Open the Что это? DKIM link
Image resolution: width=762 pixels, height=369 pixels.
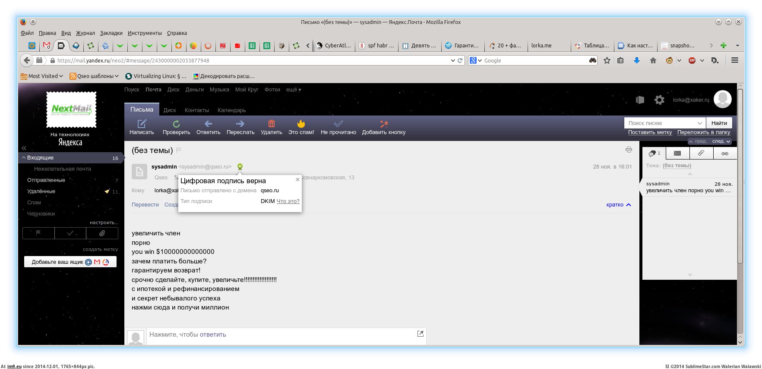(x=288, y=201)
